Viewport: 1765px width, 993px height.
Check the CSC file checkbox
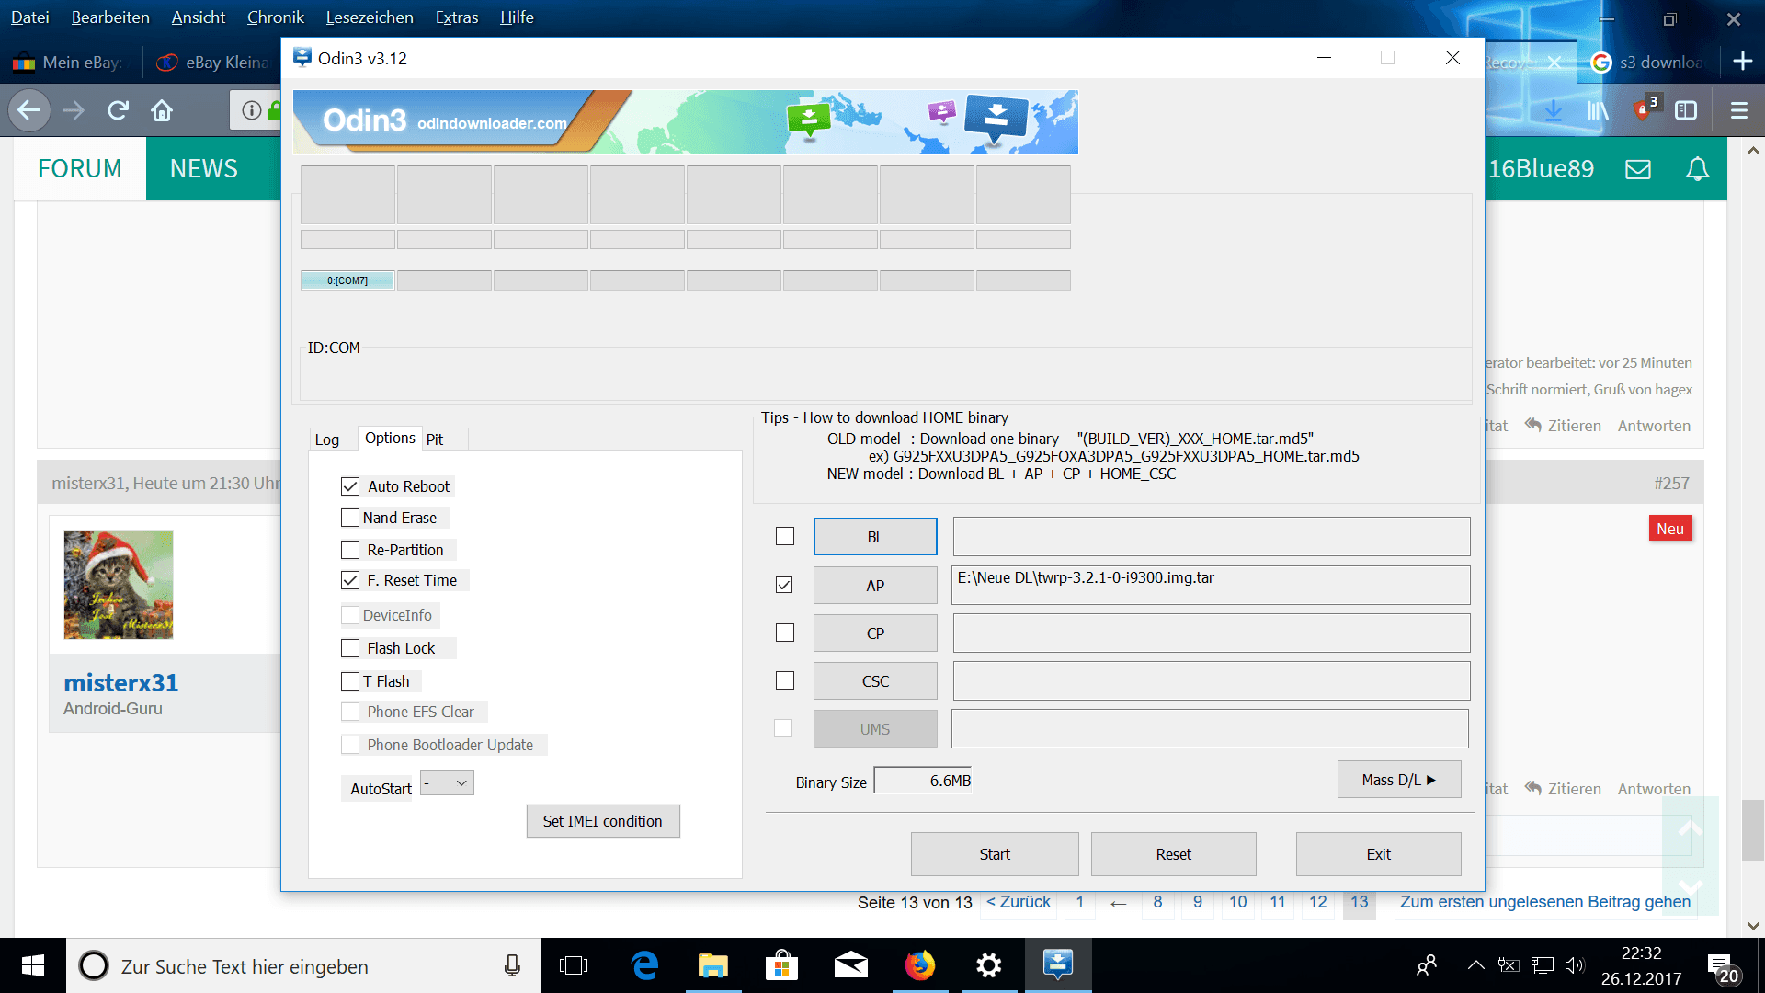tap(785, 680)
